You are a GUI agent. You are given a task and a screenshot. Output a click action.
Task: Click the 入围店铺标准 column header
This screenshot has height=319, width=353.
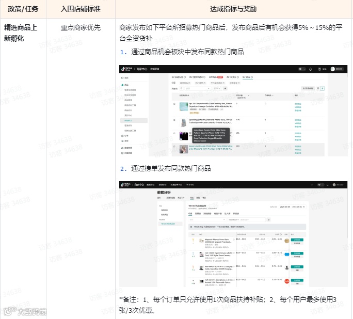coord(81,9)
